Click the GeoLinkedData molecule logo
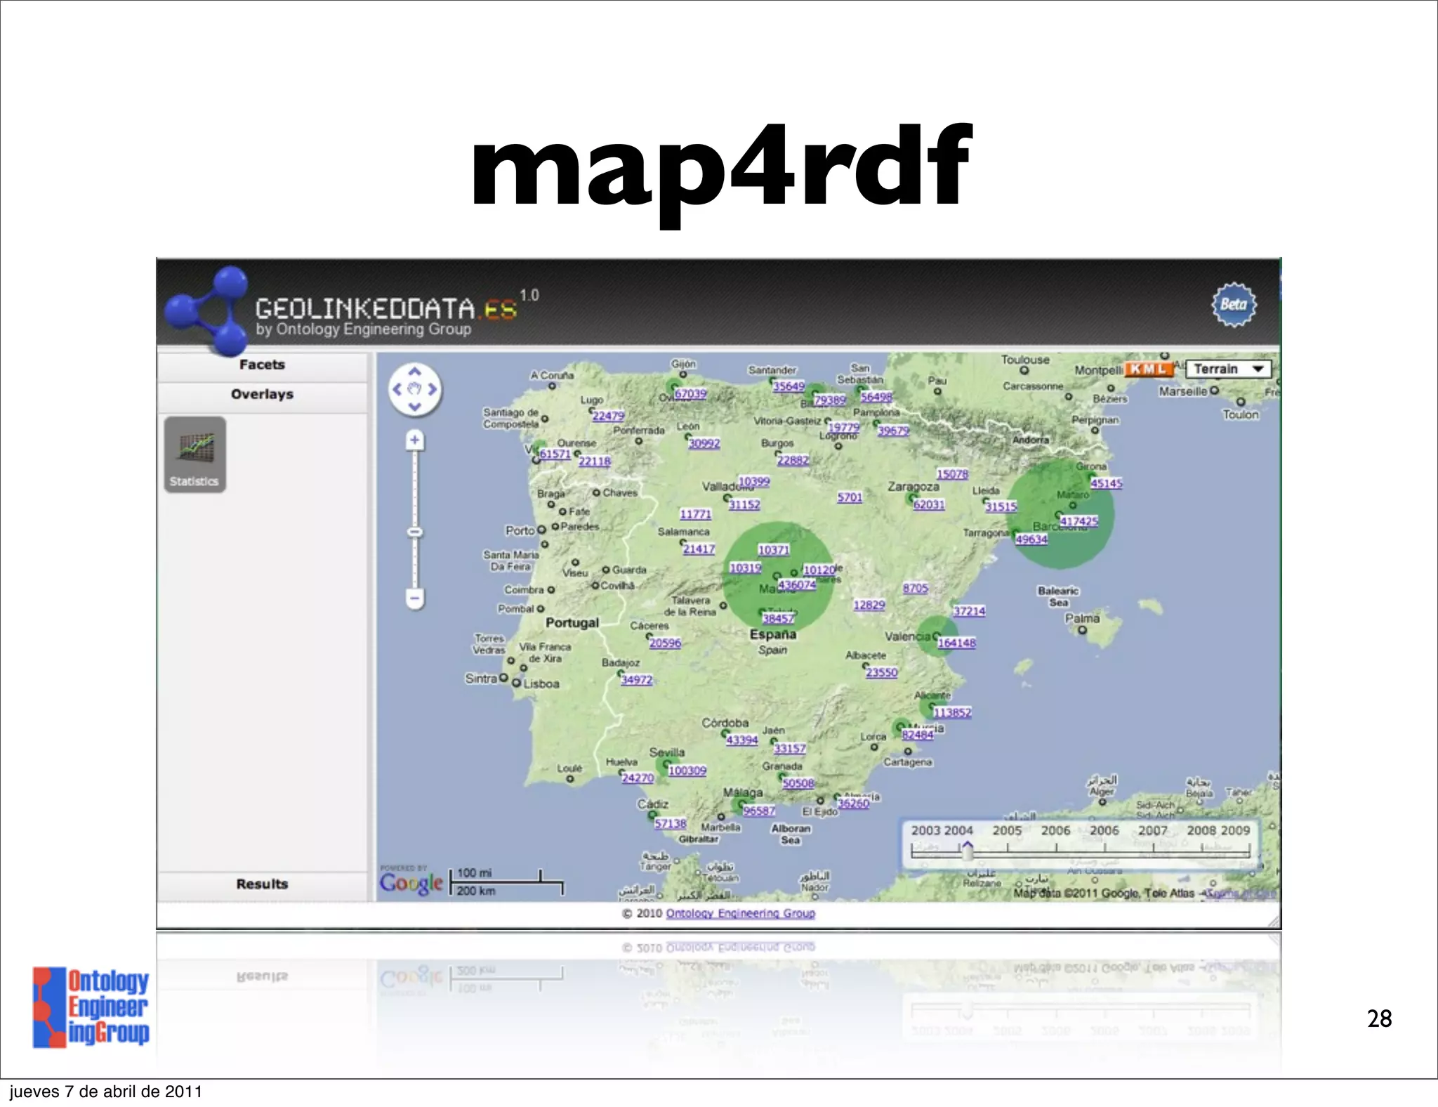Viewport: 1438px width, 1107px height. (x=208, y=310)
